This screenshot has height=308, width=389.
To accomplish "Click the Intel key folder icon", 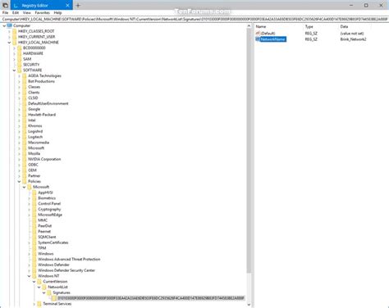I will [25, 120].
